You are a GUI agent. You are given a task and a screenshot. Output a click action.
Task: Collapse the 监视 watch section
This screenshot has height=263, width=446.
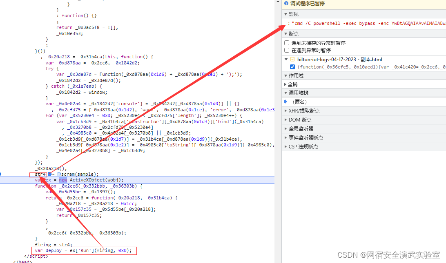pyautogui.click(x=285, y=14)
